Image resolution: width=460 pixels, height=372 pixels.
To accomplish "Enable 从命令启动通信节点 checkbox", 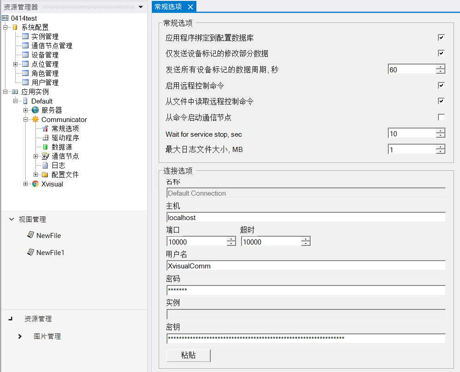I will click(441, 117).
